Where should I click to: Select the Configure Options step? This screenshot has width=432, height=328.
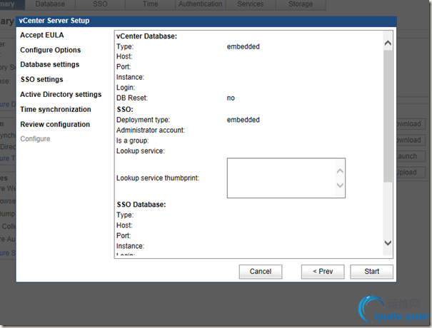51,50
